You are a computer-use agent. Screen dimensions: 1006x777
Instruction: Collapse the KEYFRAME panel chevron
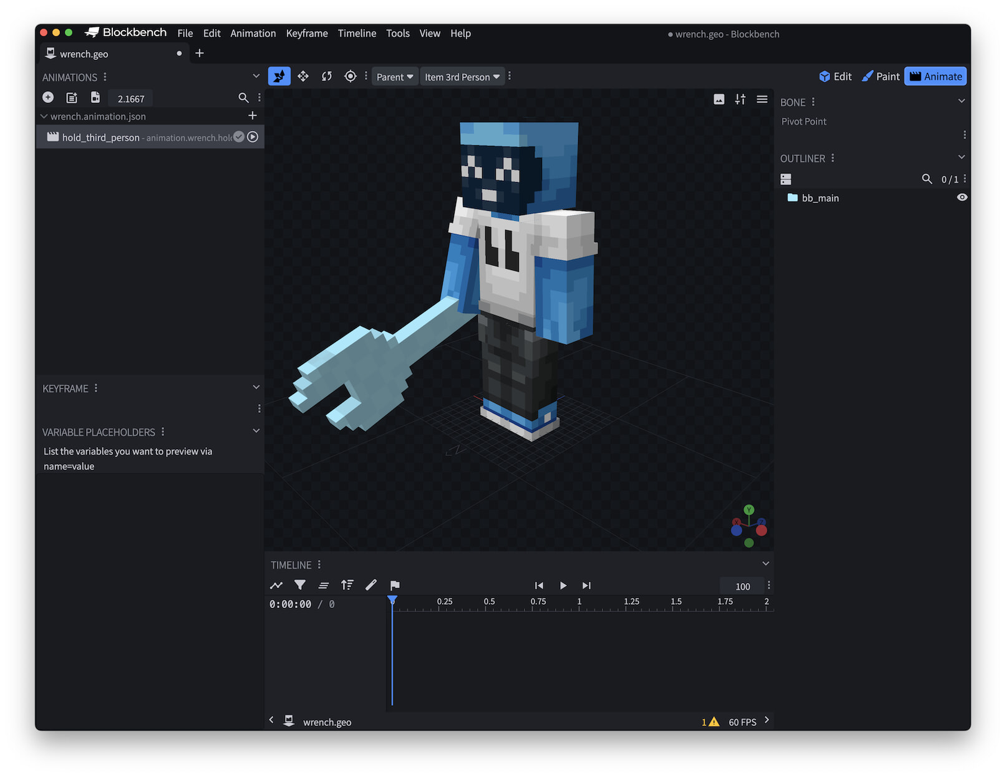pos(256,387)
